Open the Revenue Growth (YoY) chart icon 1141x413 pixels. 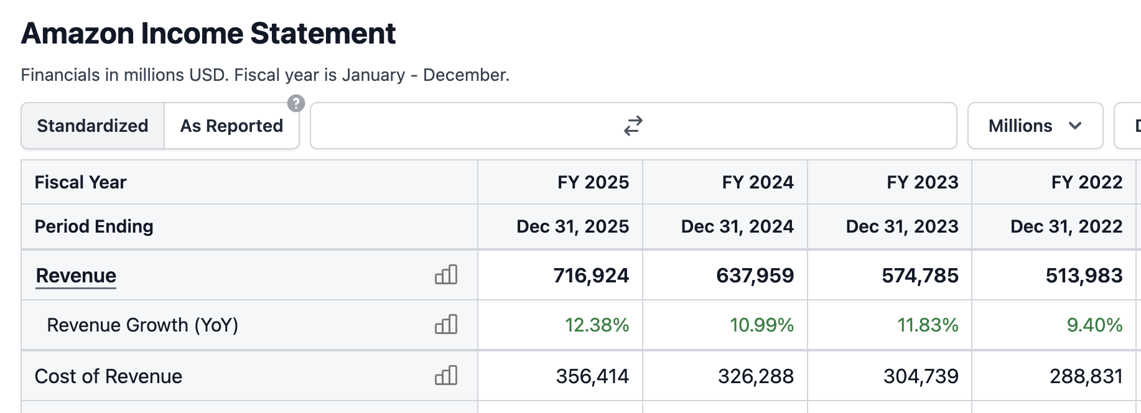[446, 324]
